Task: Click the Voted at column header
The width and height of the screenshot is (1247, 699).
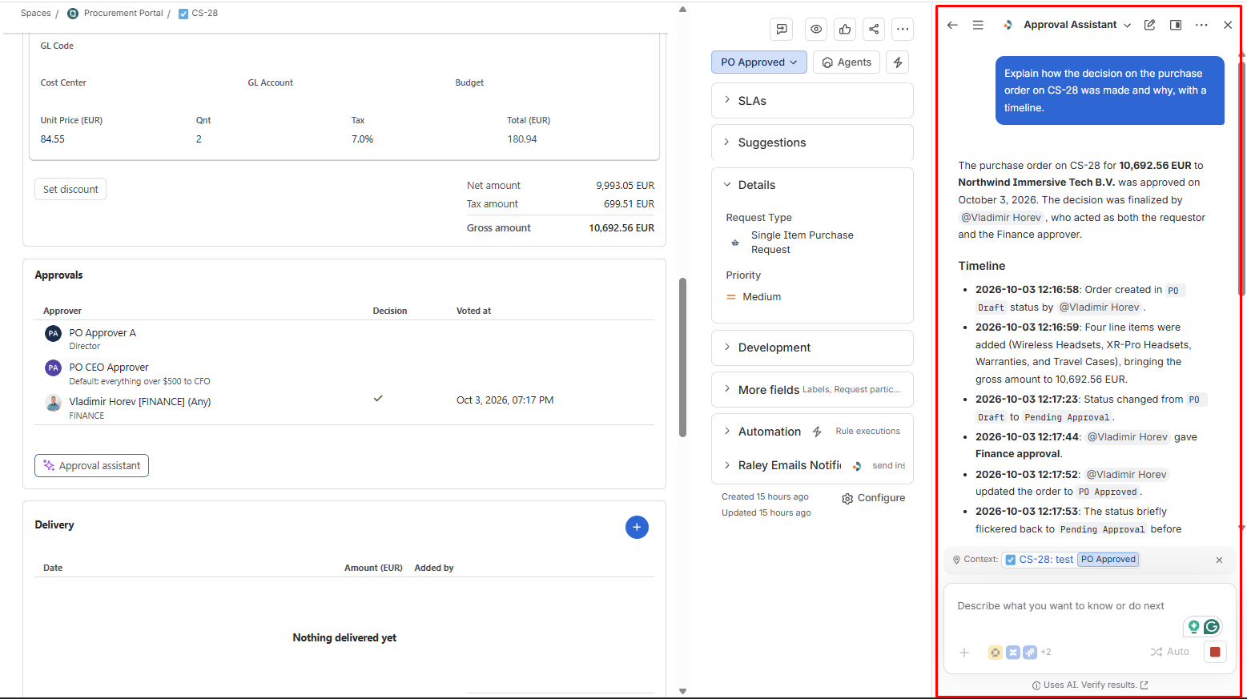Action: pos(473,311)
